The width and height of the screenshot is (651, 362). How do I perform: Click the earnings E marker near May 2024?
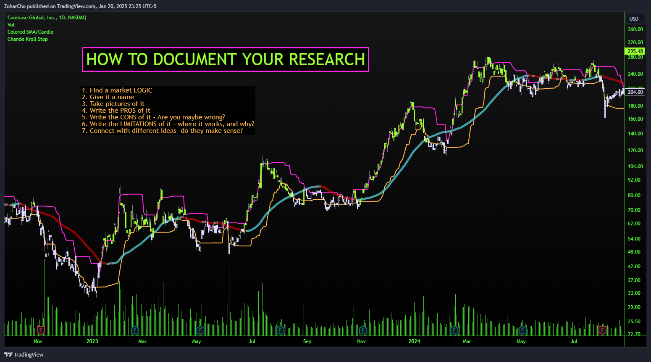tap(522, 330)
